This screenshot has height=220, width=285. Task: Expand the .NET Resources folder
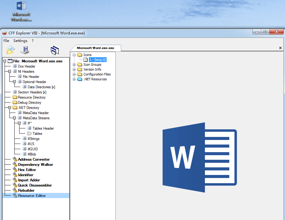[74, 79]
